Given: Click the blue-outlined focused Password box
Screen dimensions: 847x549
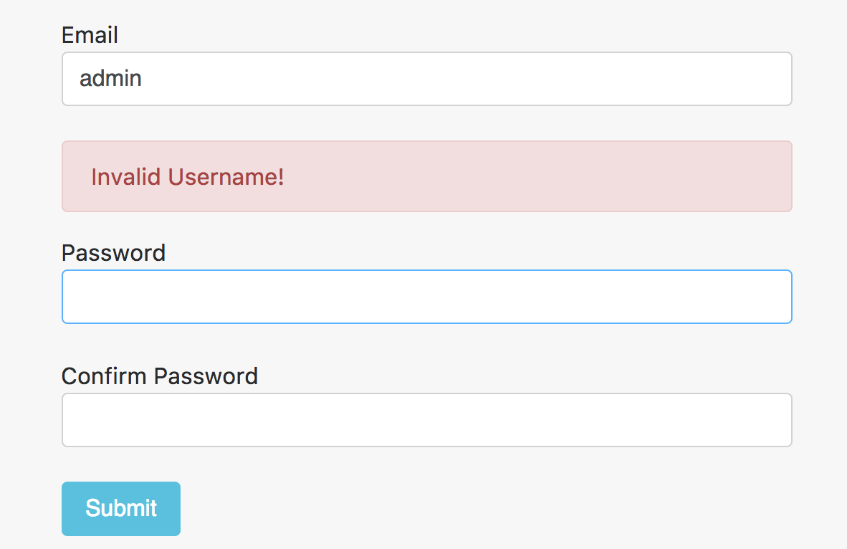Looking at the screenshot, I should [426, 297].
